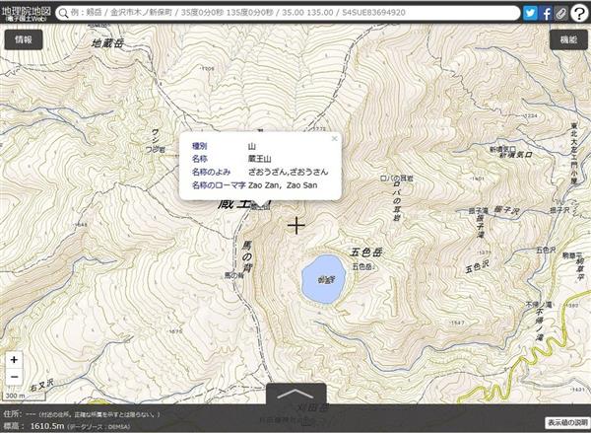591x433 pixels.
Task: Open the 機能 menu
Action: coord(568,39)
